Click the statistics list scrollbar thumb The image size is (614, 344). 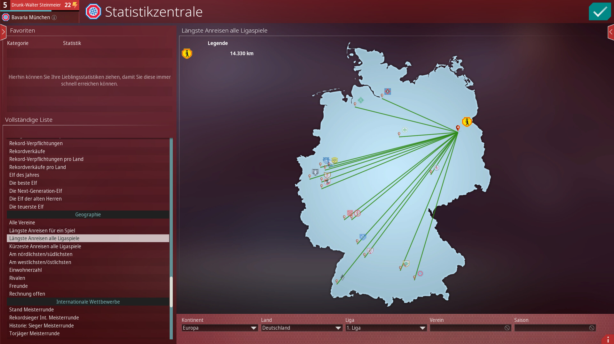click(171, 292)
